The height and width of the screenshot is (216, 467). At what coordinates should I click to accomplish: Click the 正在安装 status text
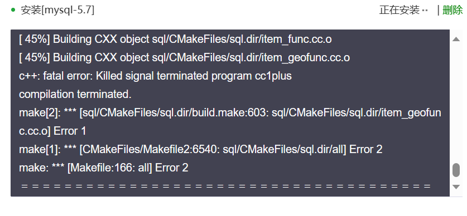tap(399, 10)
